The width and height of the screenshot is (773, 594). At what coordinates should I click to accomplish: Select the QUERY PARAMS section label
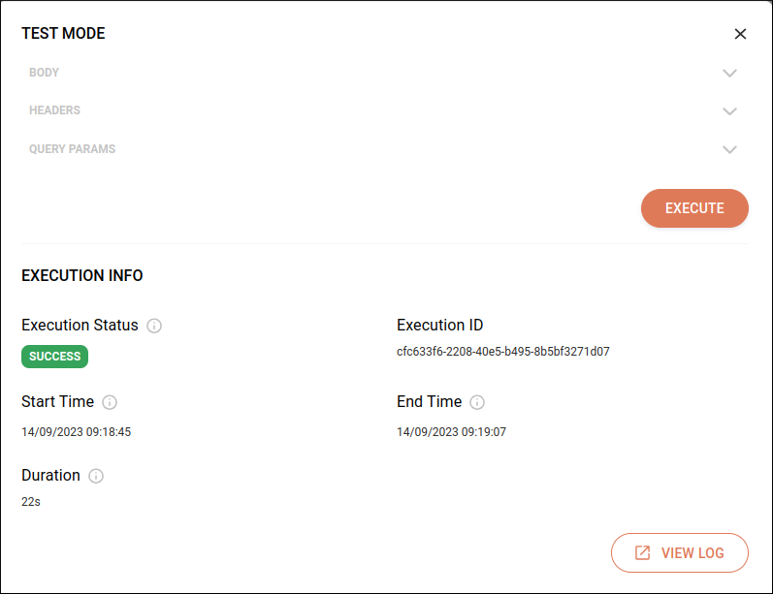tap(73, 149)
